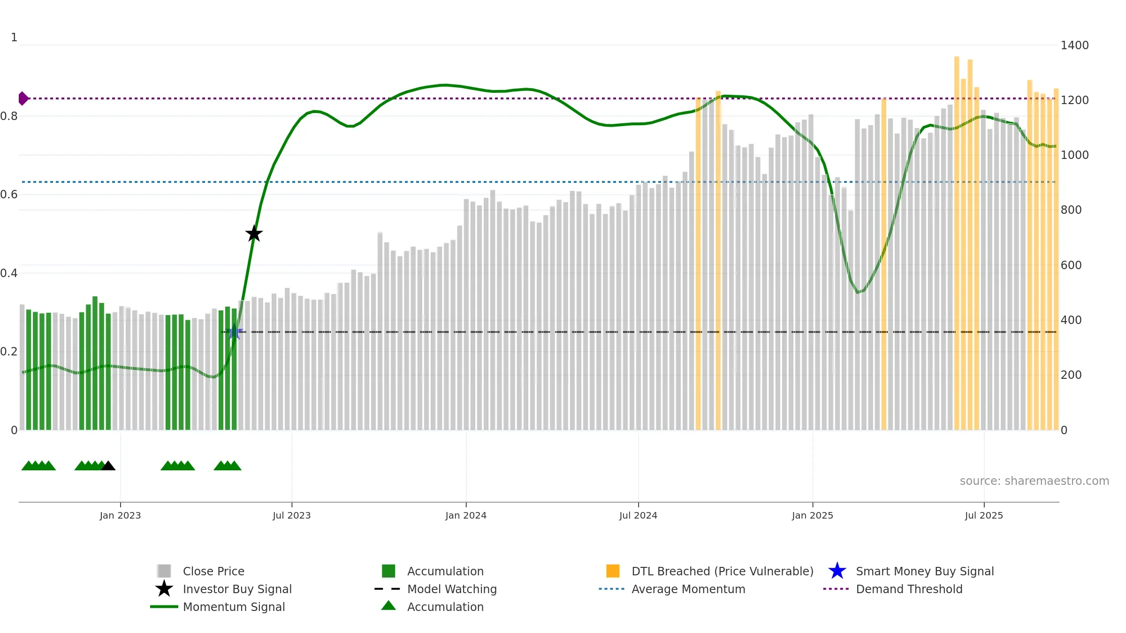
Task: Toggle Momentum Signal line in legend
Action: point(234,607)
